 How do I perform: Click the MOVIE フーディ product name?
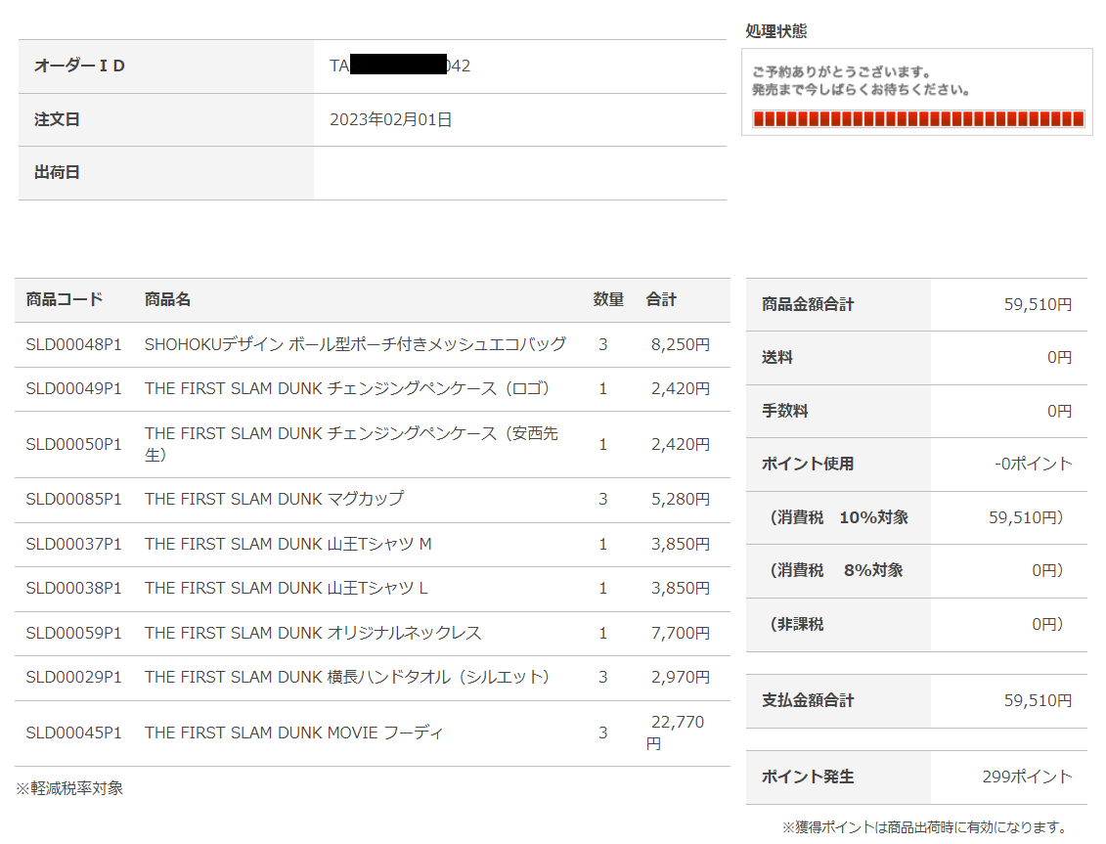[294, 733]
